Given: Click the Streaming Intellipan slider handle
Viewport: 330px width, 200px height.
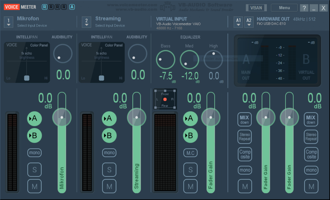Looking at the screenshot, I should click(102, 78).
